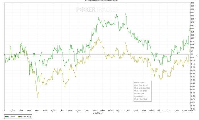Click the yellow My C All-In Adj legend swatch

19,117
